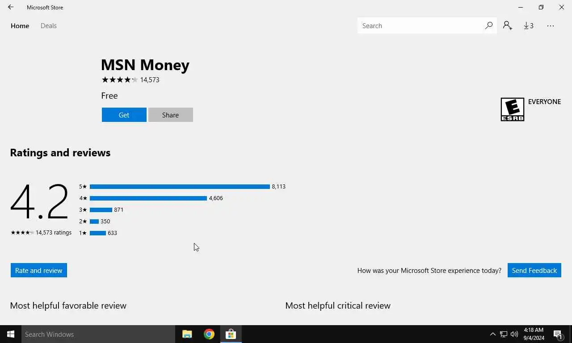
Task: Select the 2-star ratings bar
Action: (94, 222)
